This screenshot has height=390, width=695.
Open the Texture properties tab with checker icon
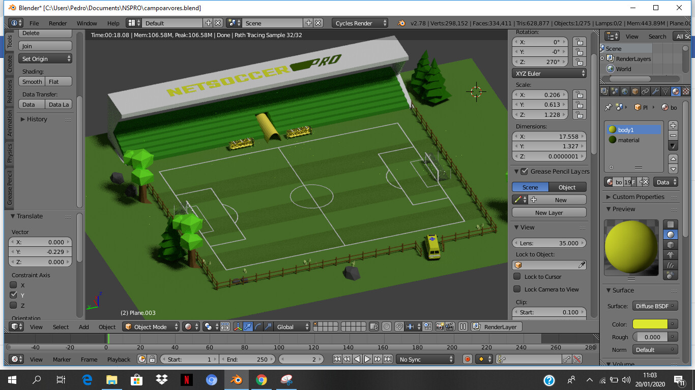(x=685, y=91)
